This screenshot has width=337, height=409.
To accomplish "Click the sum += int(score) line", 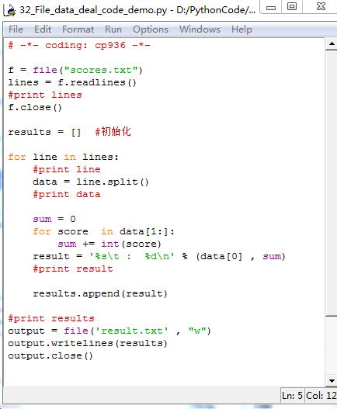I will click(109, 244).
